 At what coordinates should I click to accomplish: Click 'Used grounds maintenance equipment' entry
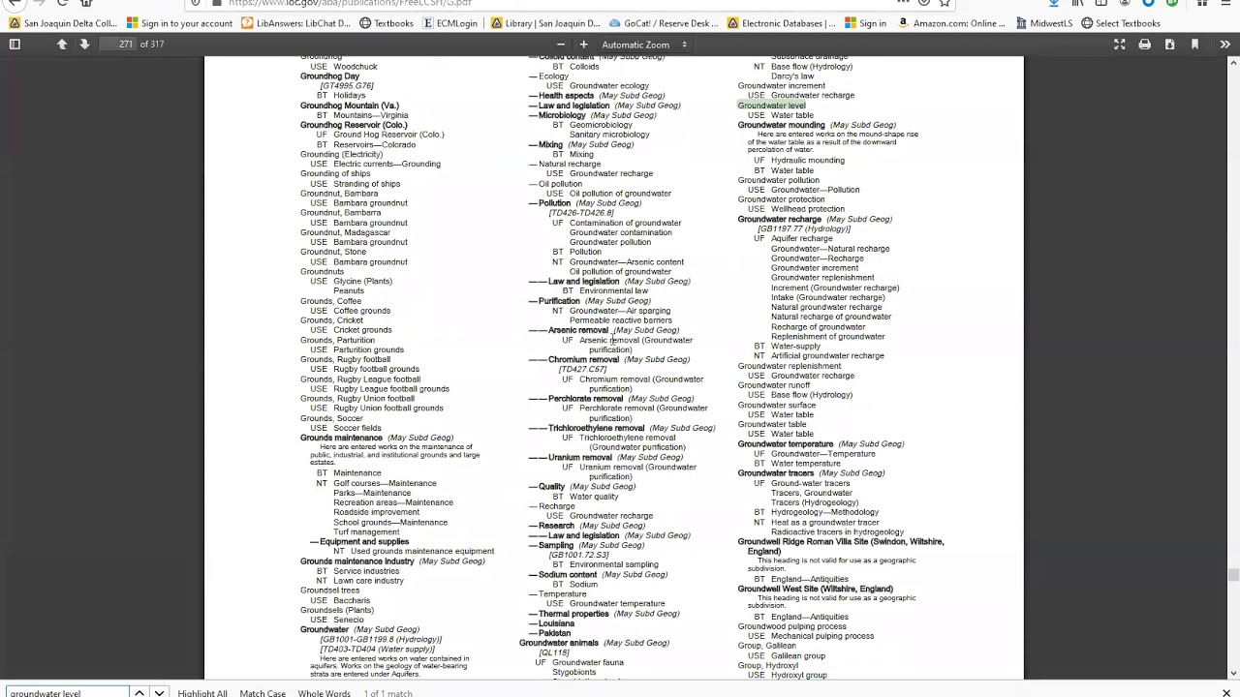click(x=422, y=552)
